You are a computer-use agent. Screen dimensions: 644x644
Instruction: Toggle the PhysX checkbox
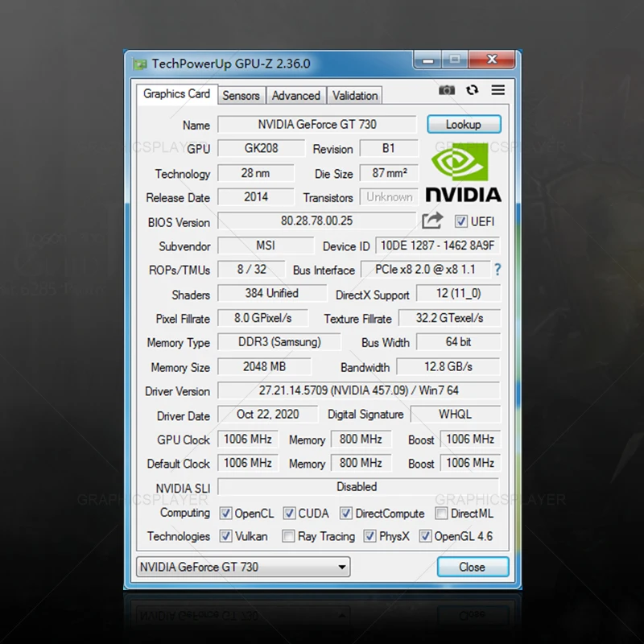369,536
